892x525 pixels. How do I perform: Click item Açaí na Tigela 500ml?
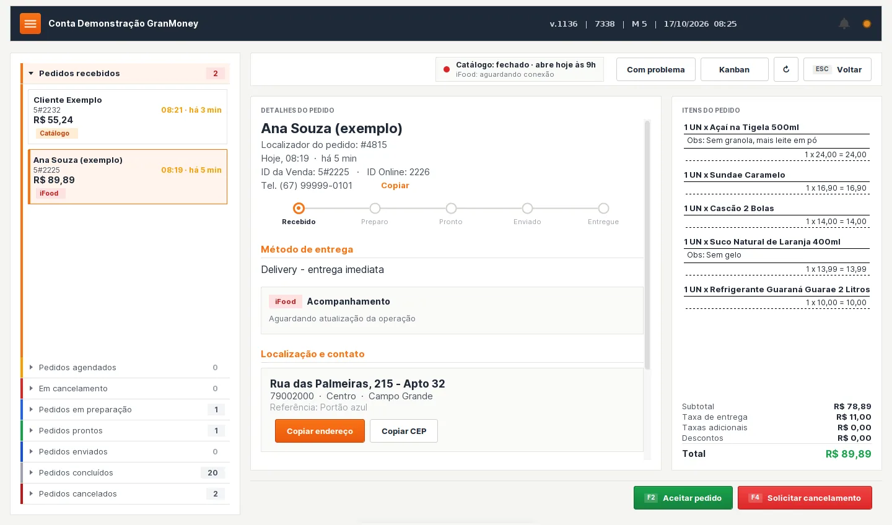coord(741,127)
